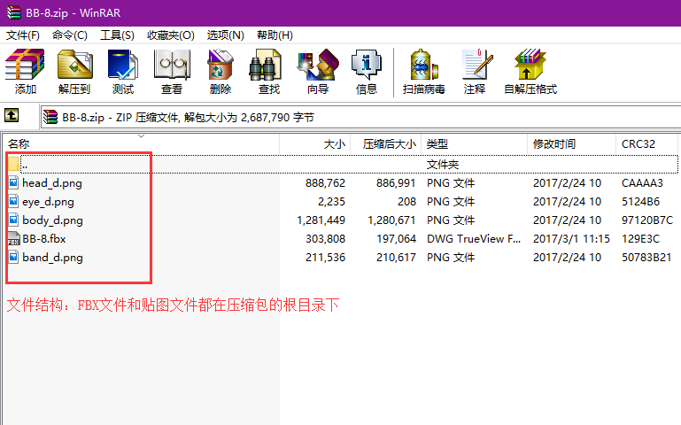Select the parent folder ".." entry
681x425 pixels.
(27, 165)
